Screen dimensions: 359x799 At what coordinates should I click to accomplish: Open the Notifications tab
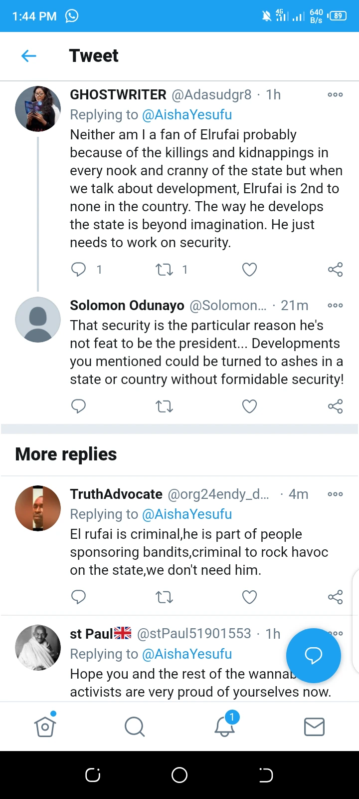coord(224,727)
